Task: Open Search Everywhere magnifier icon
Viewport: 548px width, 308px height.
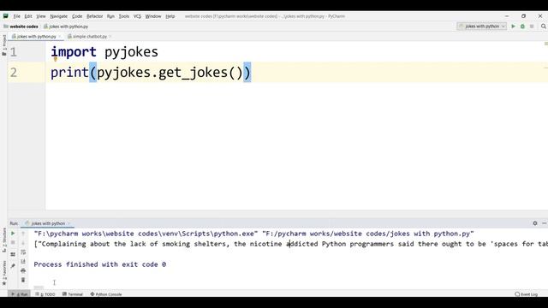Action: (544, 27)
